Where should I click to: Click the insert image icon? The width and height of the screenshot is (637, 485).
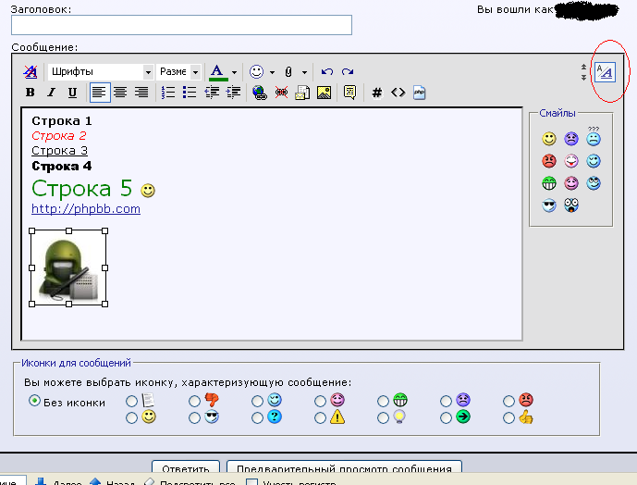[x=324, y=93]
